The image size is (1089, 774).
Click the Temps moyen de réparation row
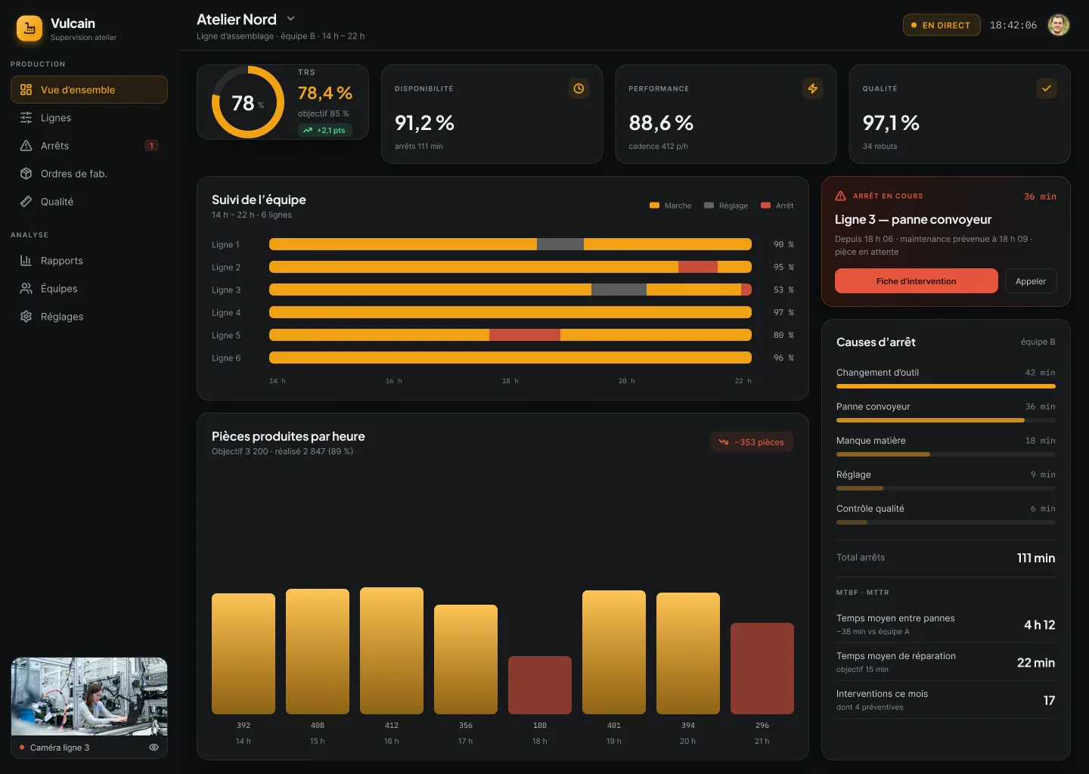[946, 662]
